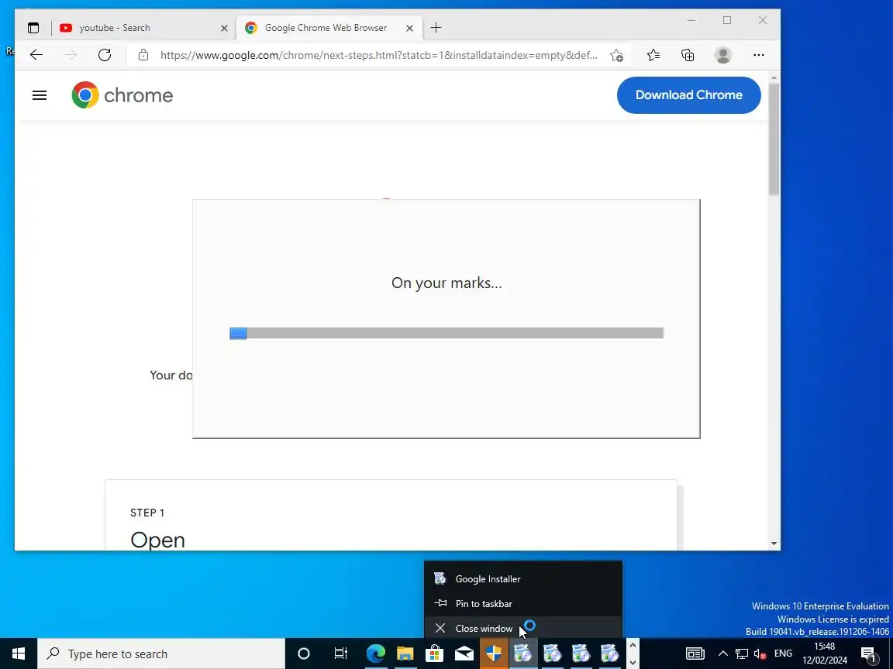Image resolution: width=893 pixels, height=669 pixels.
Task: Click the scrollbar down arrow
Action: pos(774,544)
